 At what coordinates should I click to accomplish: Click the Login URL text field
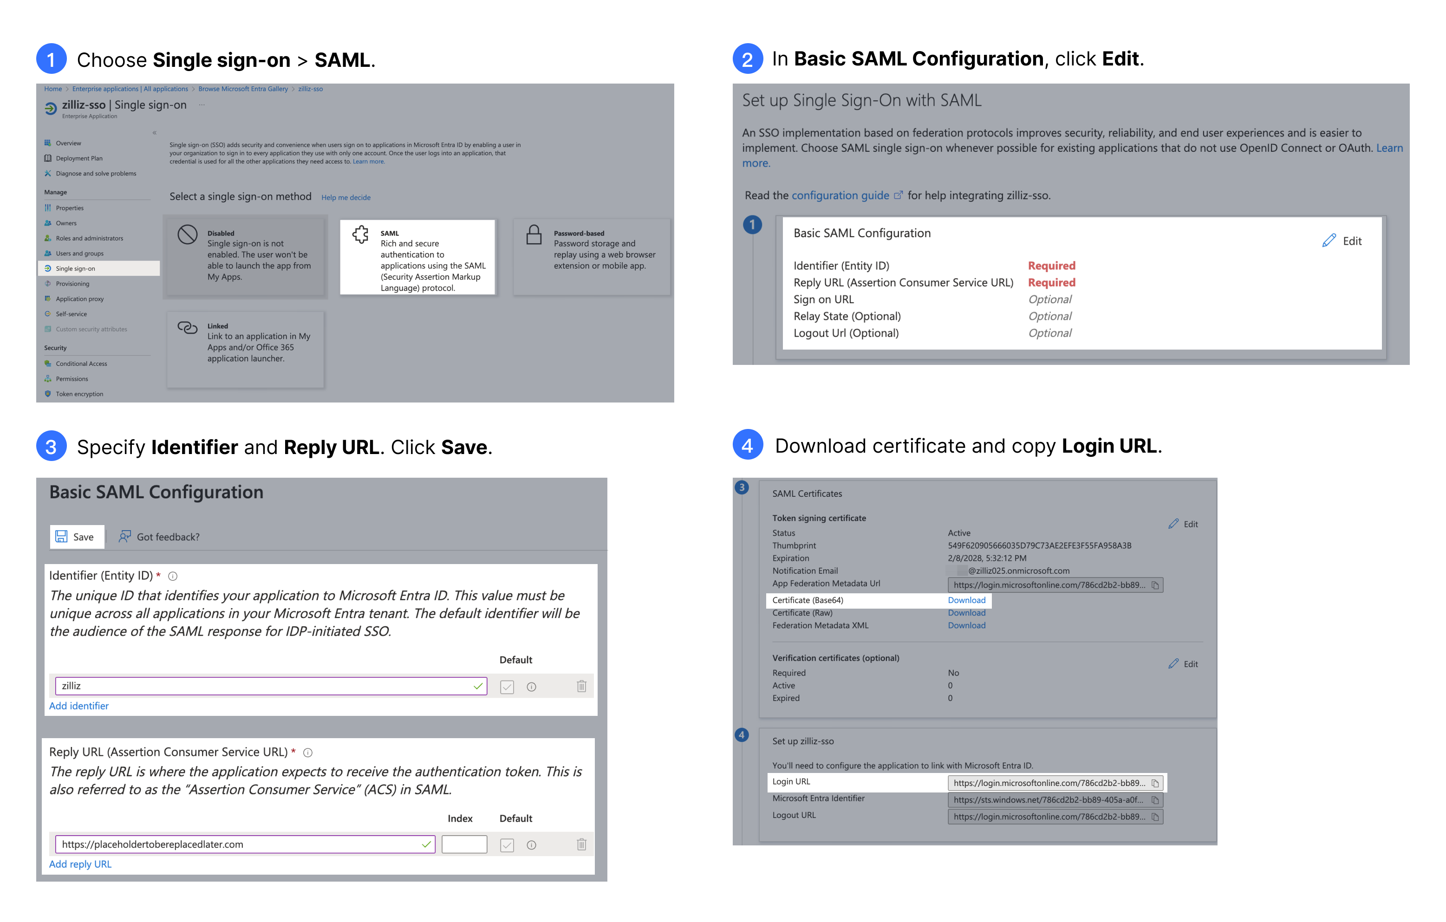coord(1055,783)
